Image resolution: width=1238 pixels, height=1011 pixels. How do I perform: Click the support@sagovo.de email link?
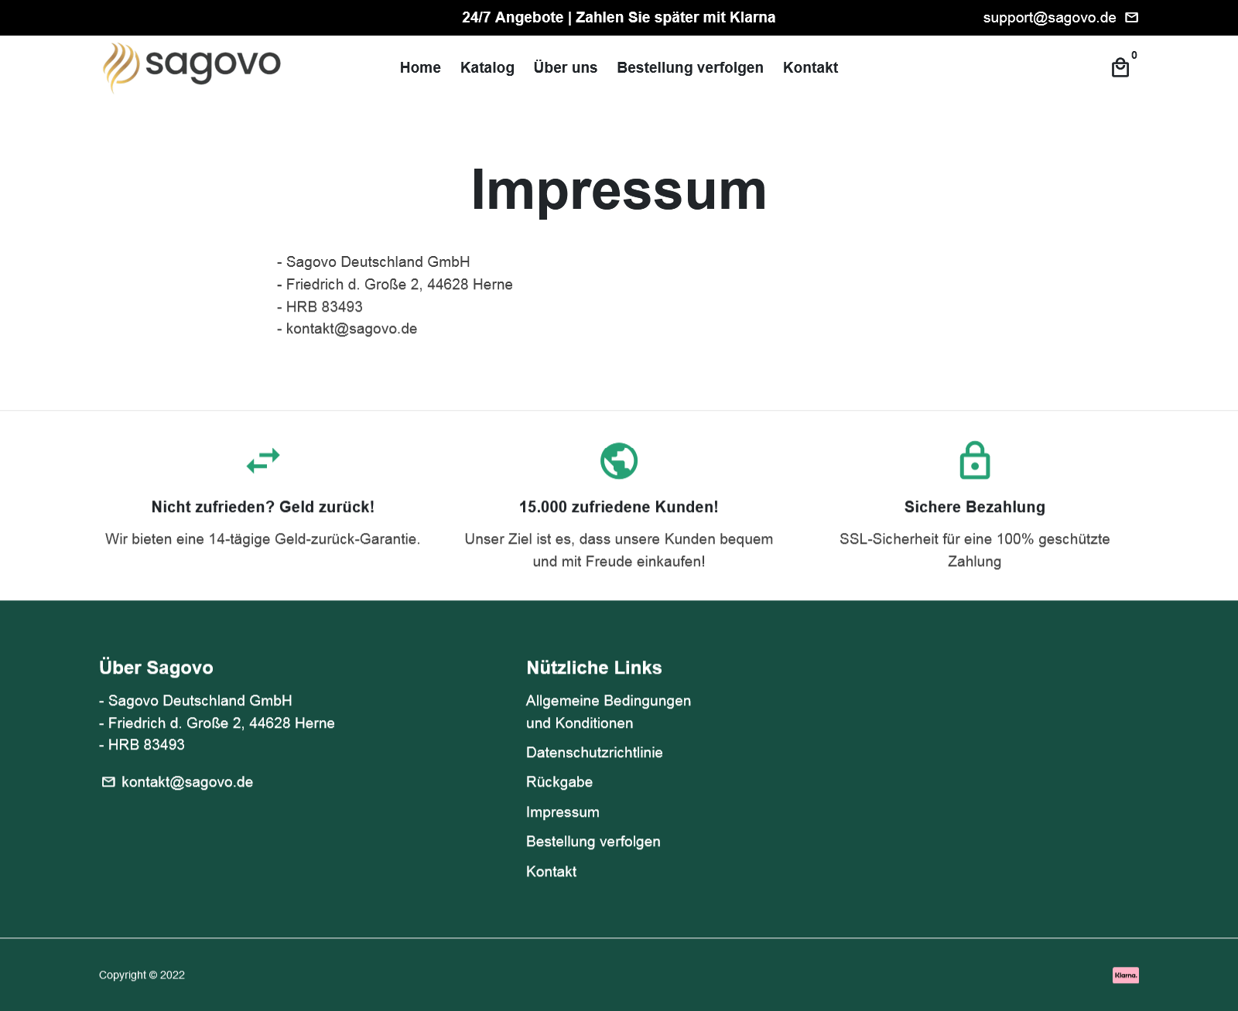[x=1049, y=18]
